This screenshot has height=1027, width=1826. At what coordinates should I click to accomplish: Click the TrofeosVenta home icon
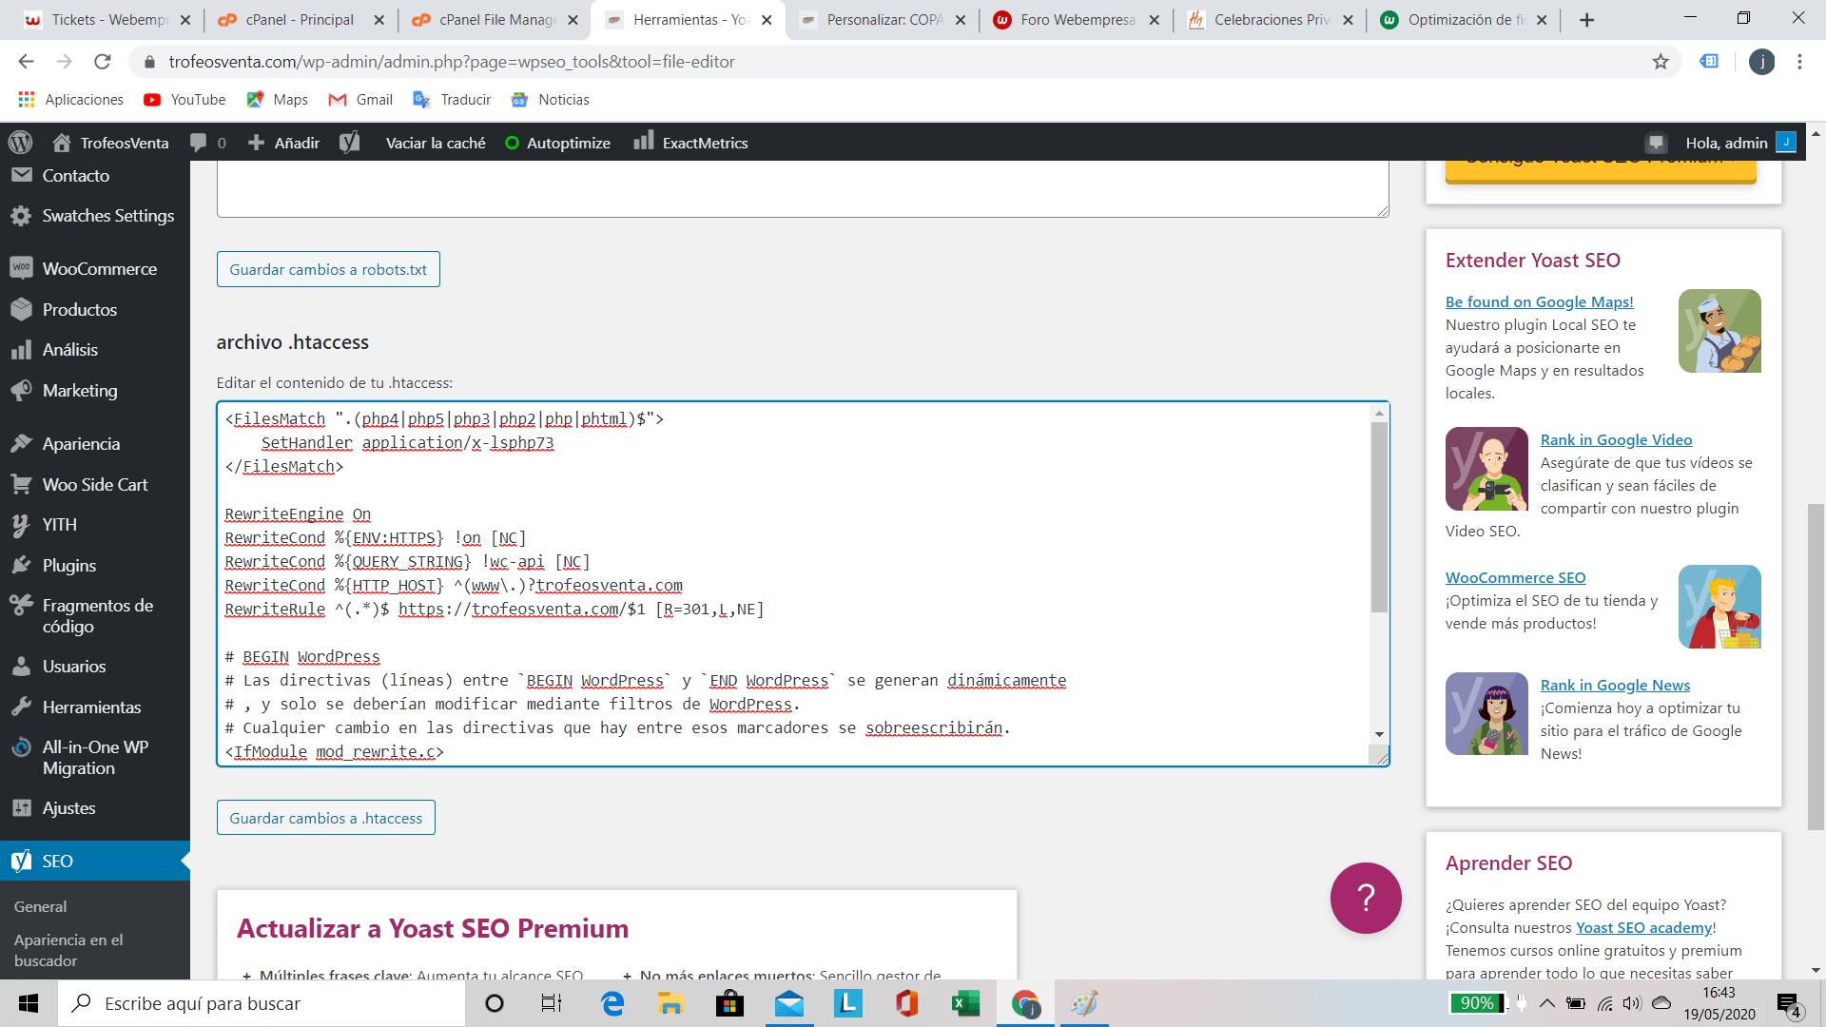[x=62, y=143]
